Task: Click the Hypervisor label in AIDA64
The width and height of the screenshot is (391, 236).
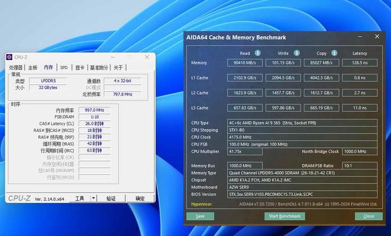Action: tap(201, 204)
